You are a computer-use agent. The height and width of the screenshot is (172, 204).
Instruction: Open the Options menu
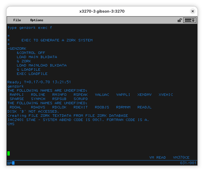click(x=37, y=20)
